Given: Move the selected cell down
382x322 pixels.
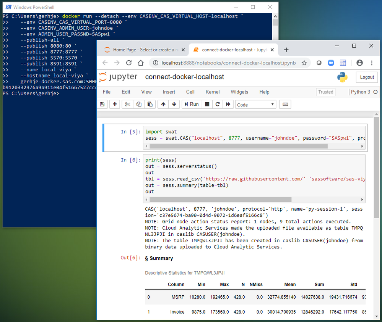Looking at the screenshot, I should [x=174, y=104].
